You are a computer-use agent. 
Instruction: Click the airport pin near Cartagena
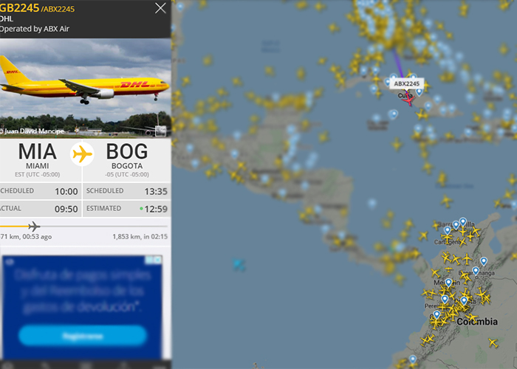(447, 230)
